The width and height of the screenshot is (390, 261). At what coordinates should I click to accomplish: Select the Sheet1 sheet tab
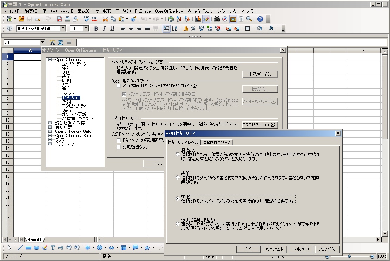point(34,239)
